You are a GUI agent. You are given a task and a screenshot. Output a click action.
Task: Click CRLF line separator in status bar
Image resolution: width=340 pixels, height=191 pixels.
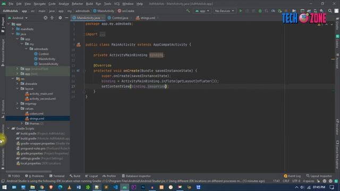286,181
